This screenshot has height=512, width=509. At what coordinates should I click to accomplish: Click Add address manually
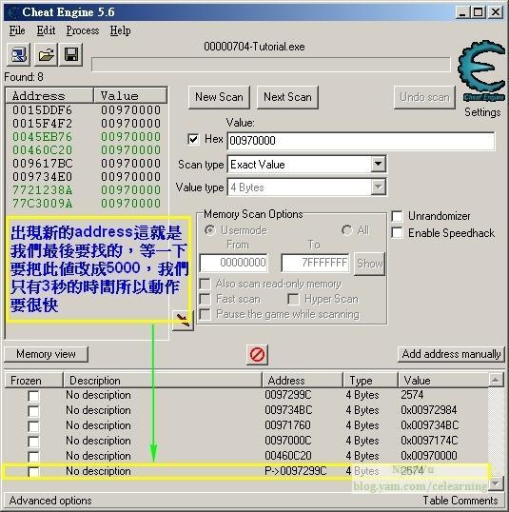tap(451, 354)
